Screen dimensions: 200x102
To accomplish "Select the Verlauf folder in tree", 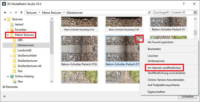I will coord(19,24).
